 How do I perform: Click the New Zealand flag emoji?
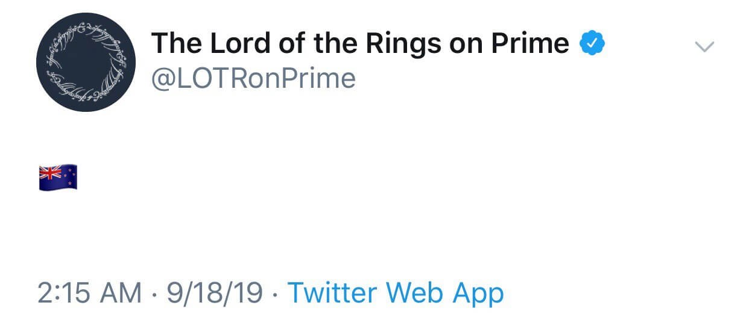(58, 177)
